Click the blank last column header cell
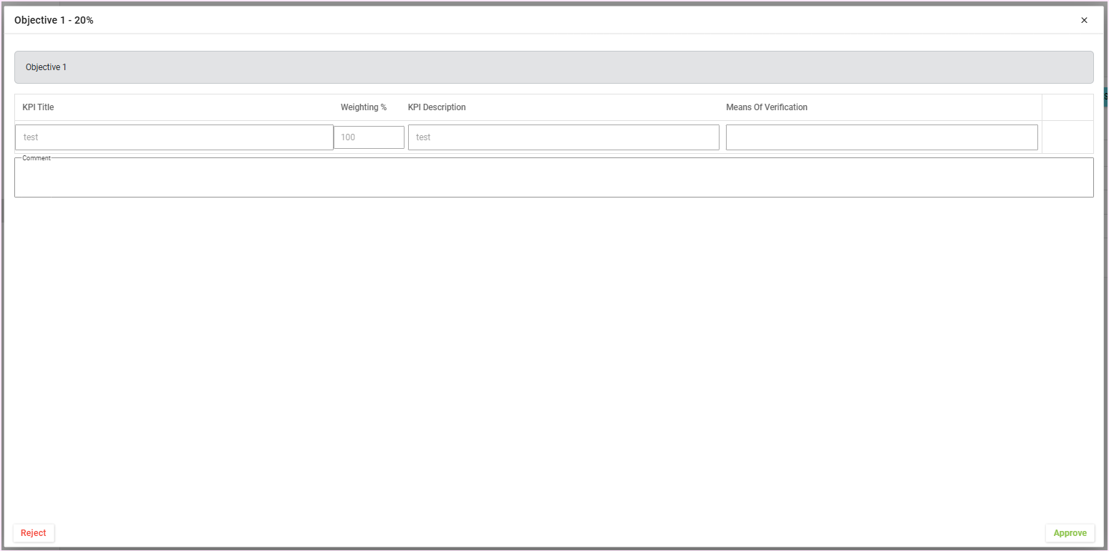 (1067, 107)
